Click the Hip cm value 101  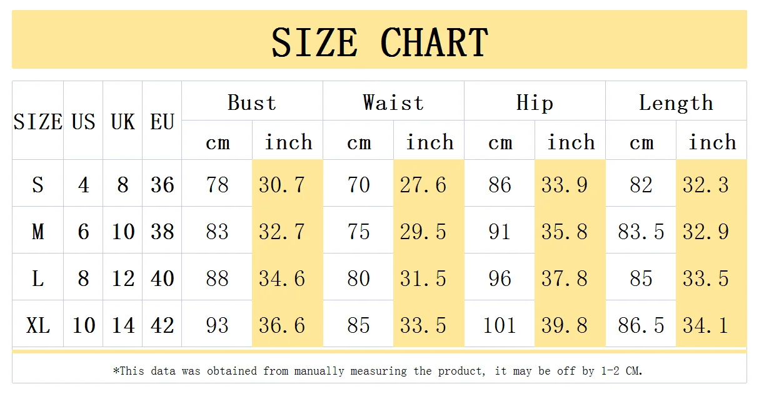coord(500,324)
